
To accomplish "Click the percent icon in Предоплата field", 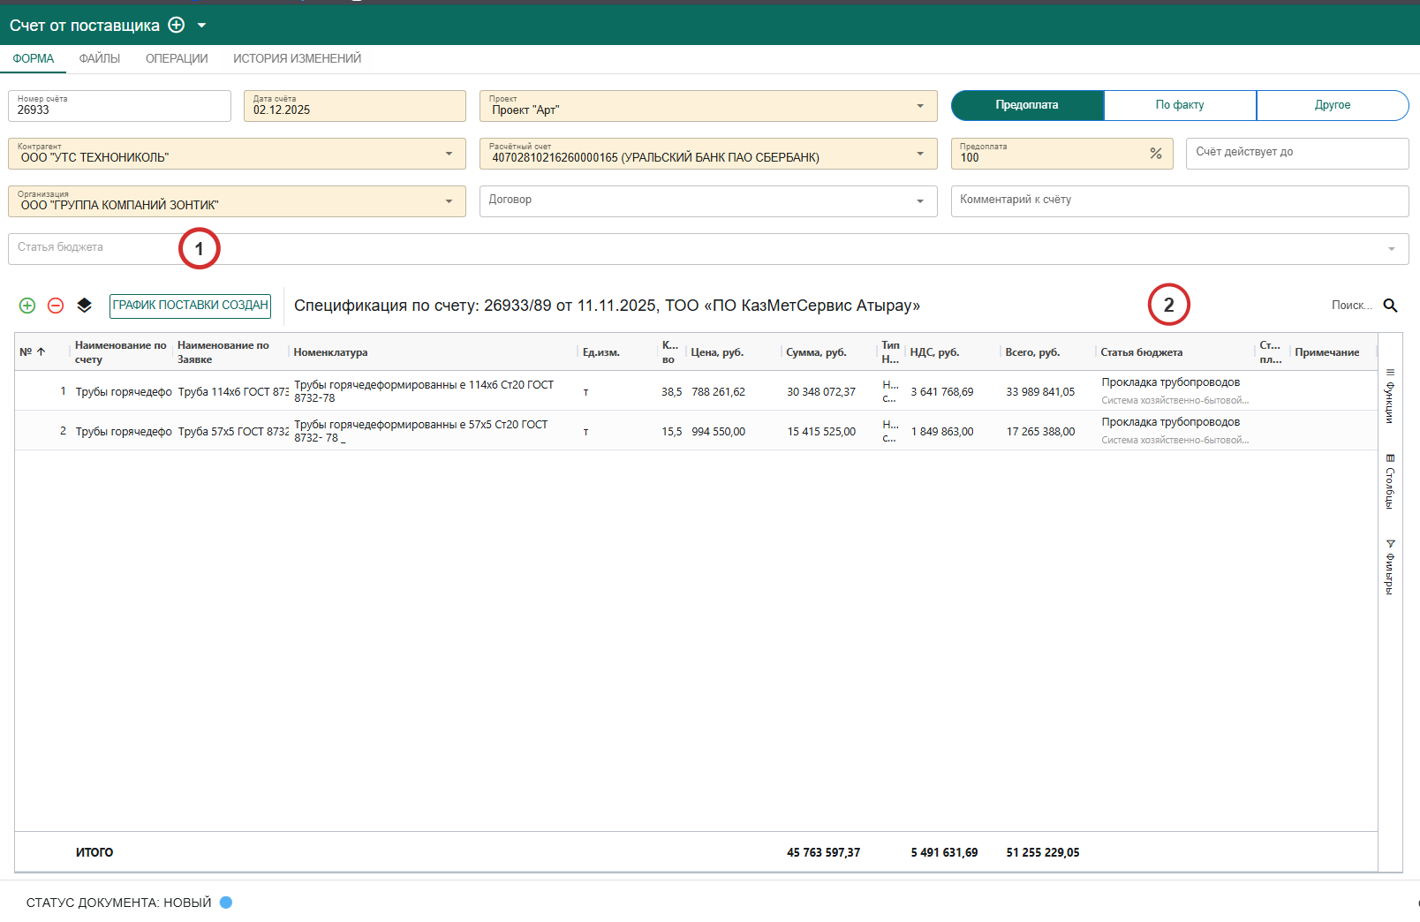I will 1155,154.
